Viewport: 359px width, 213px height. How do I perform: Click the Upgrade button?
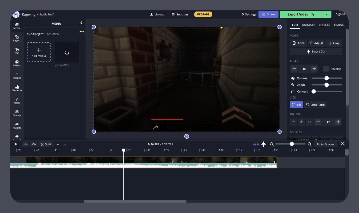(203, 14)
